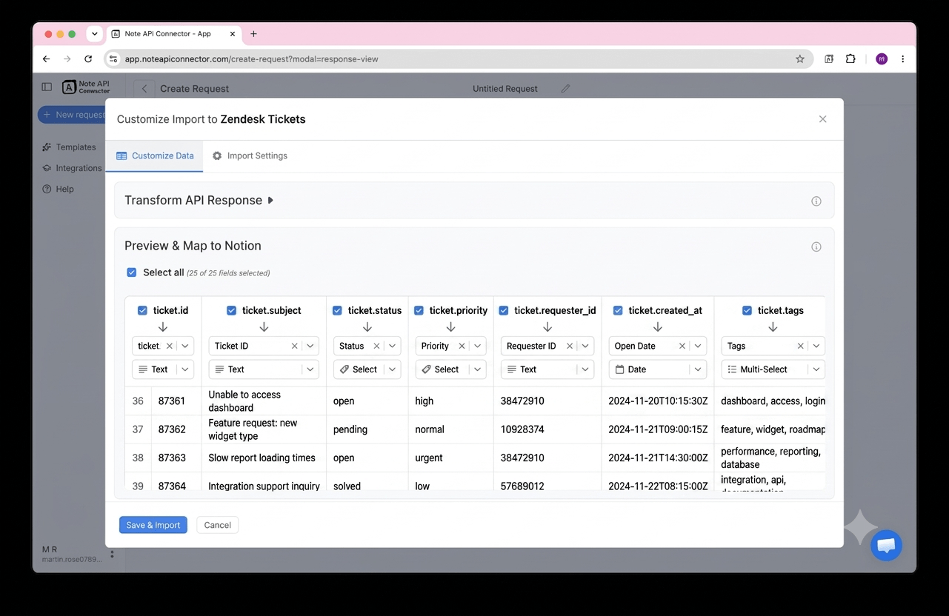Clear the Requester ID mapping with its X

point(570,346)
